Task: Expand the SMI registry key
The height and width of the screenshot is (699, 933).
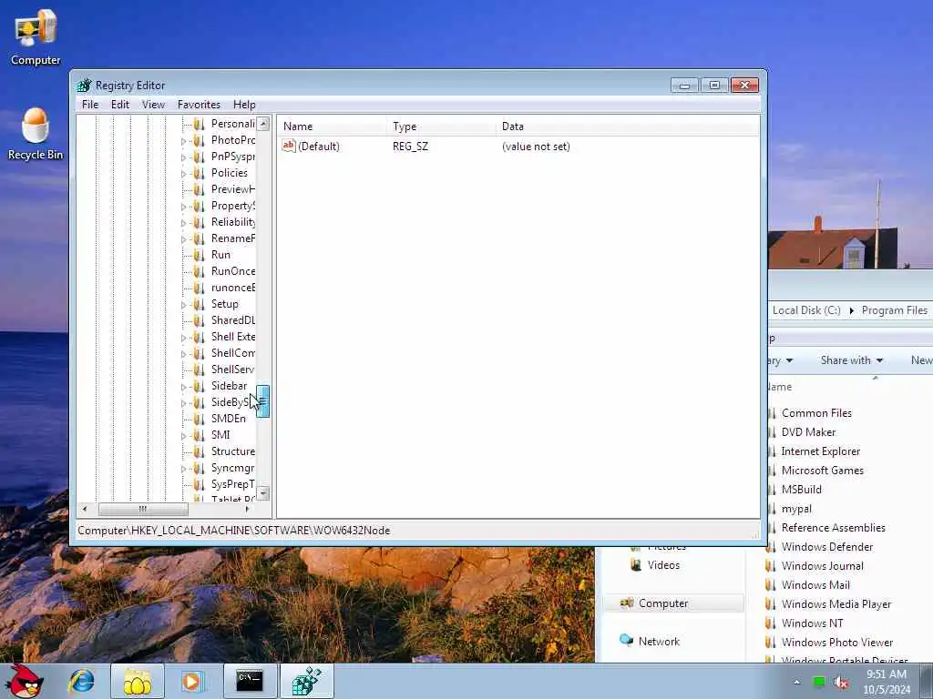Action: click(x=183, y=436)
